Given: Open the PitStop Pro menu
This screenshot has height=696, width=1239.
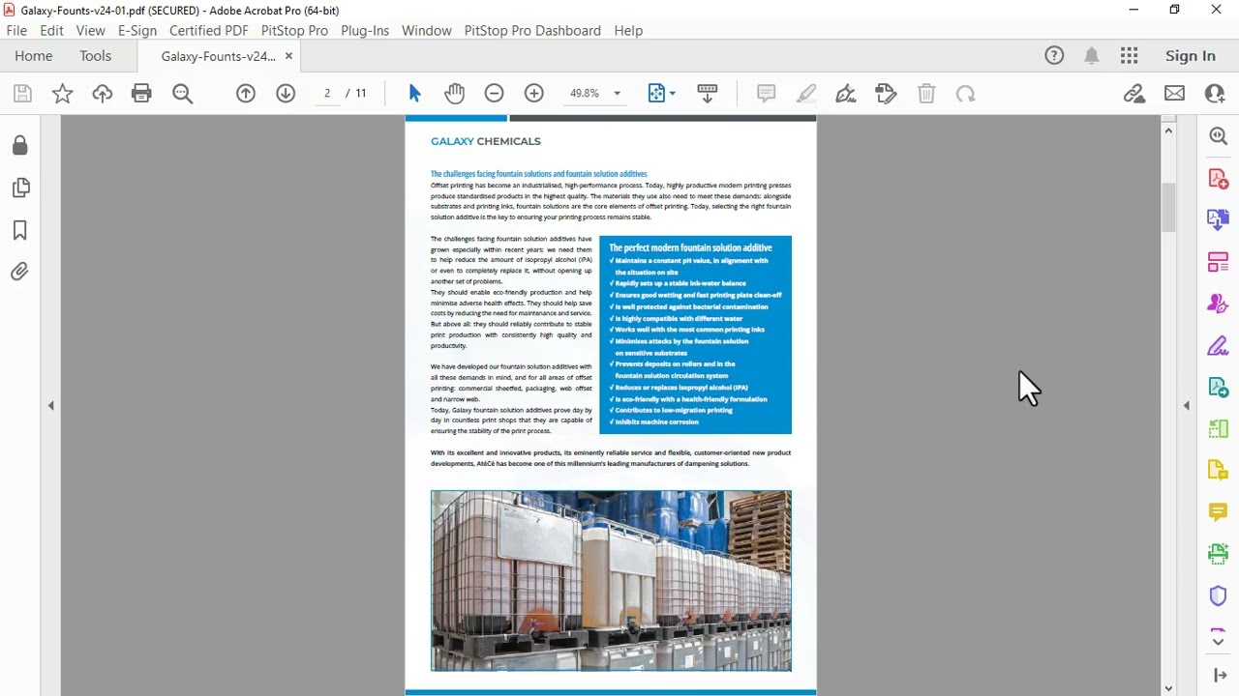Looking at the screenshot, I should pos(294,31).
